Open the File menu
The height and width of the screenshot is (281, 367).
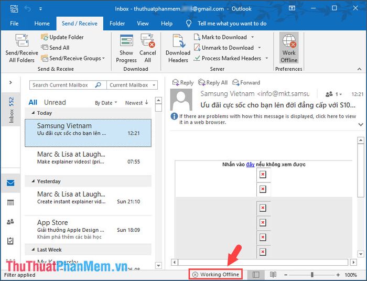pyautogui.click(x=14, y=24)
